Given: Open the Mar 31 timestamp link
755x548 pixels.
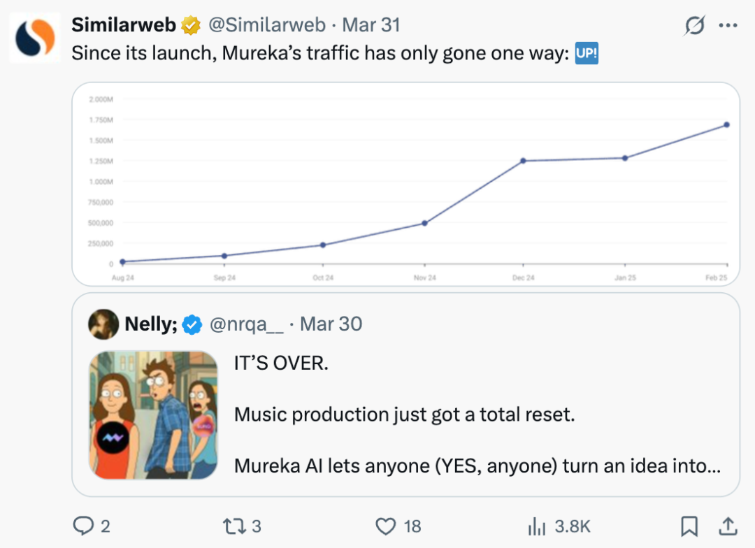Looking at the screenshot, I should click(371, 25).
